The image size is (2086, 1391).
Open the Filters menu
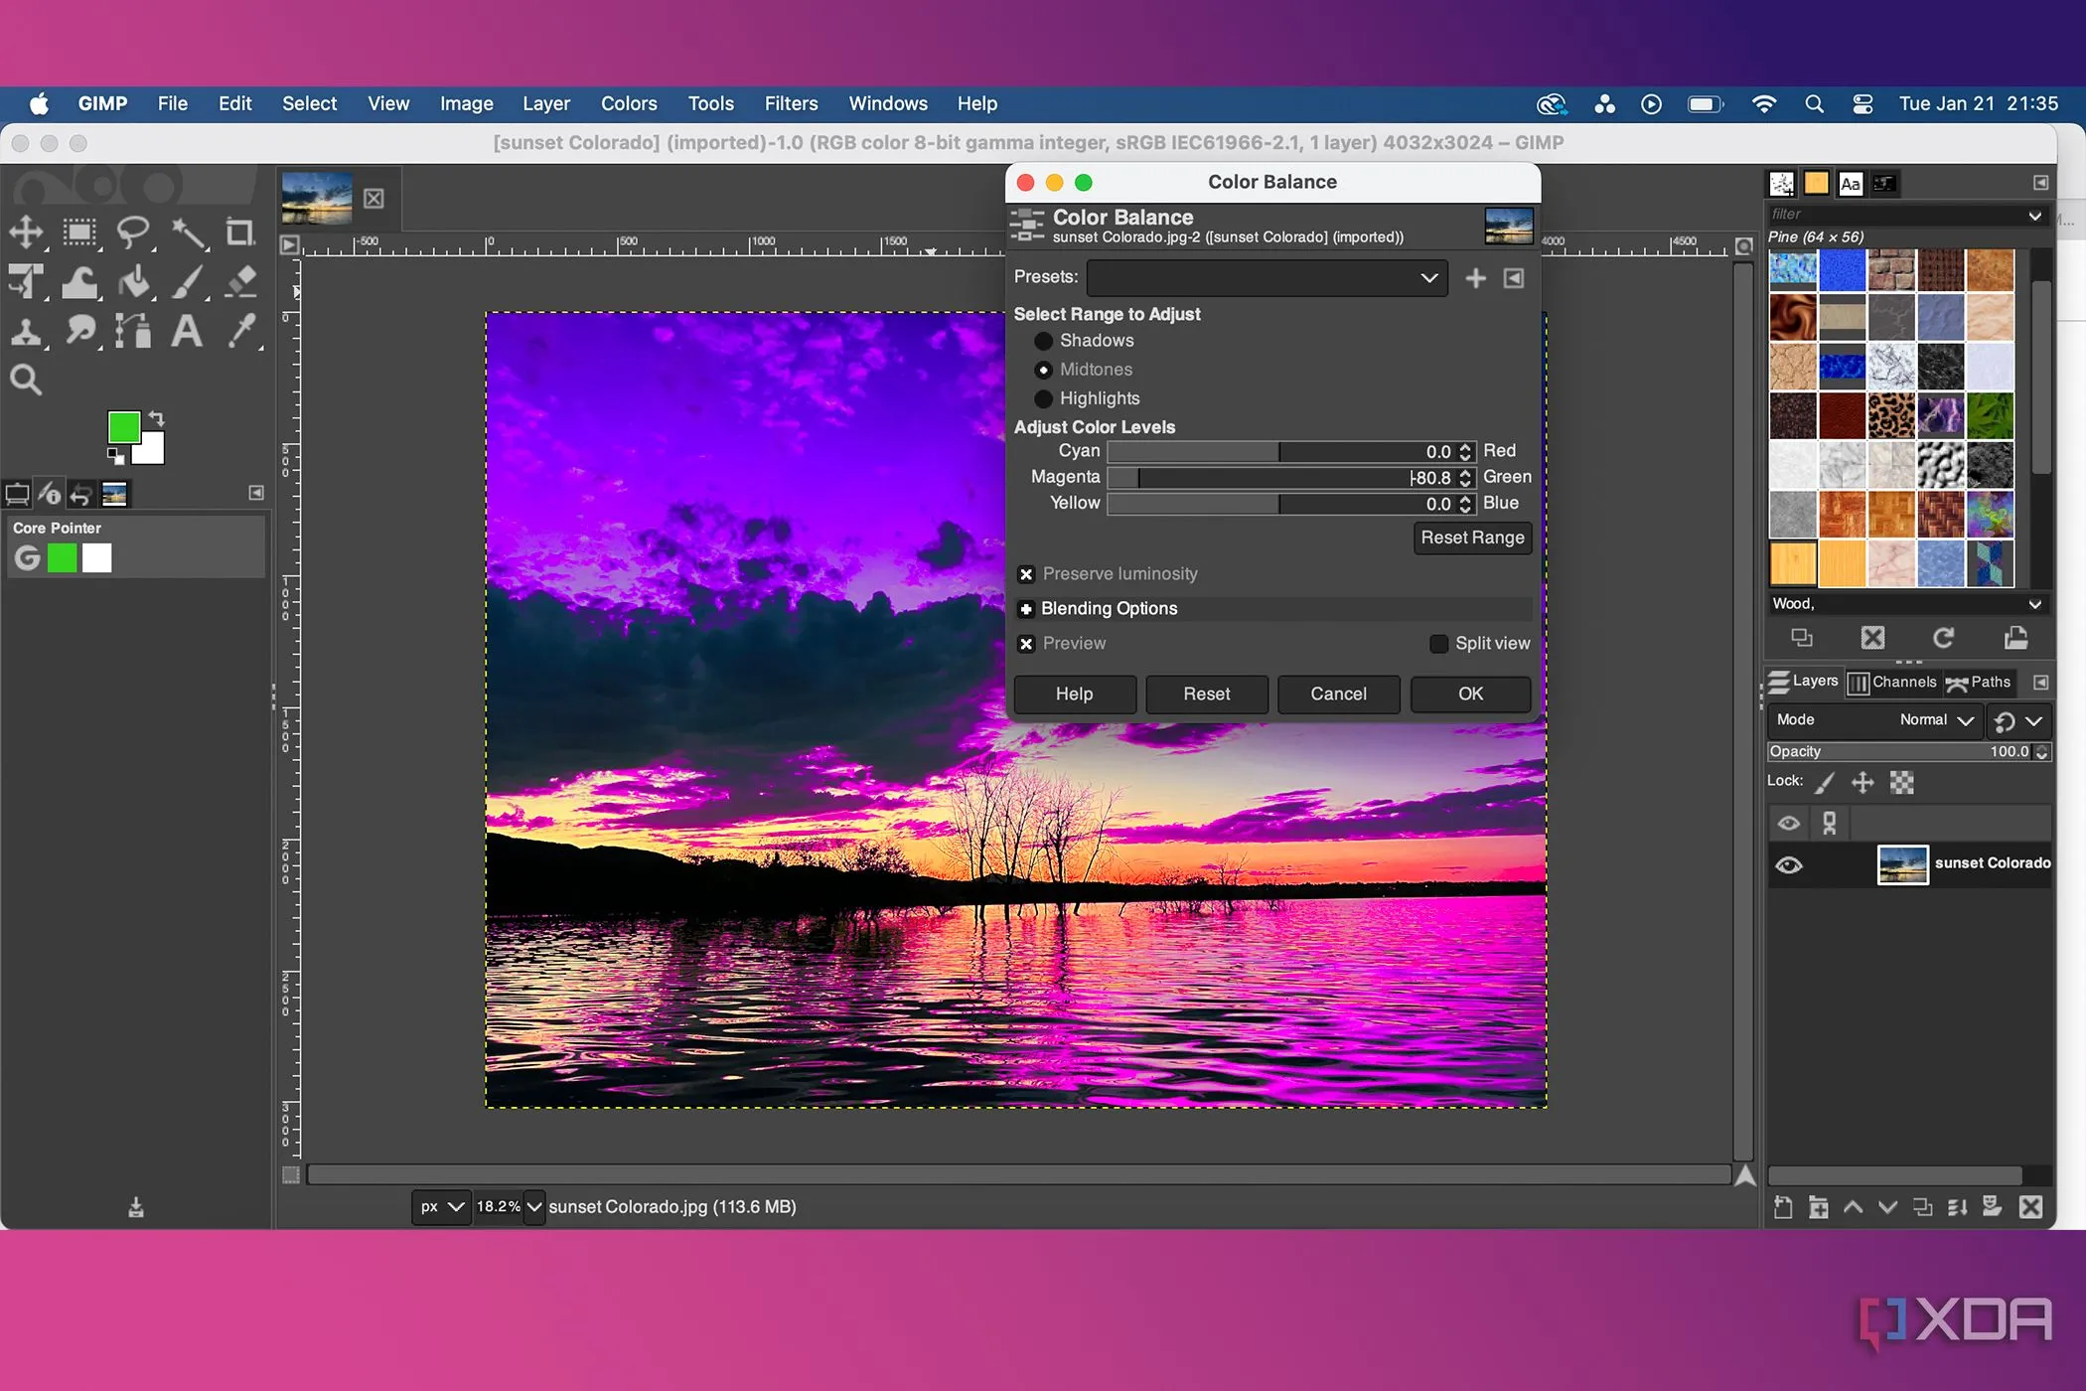(791, 103)
